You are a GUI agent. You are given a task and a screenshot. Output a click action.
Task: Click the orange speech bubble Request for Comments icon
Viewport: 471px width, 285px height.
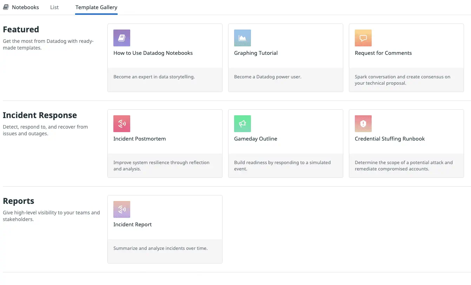pyautogui.click(x=363, y=38)
